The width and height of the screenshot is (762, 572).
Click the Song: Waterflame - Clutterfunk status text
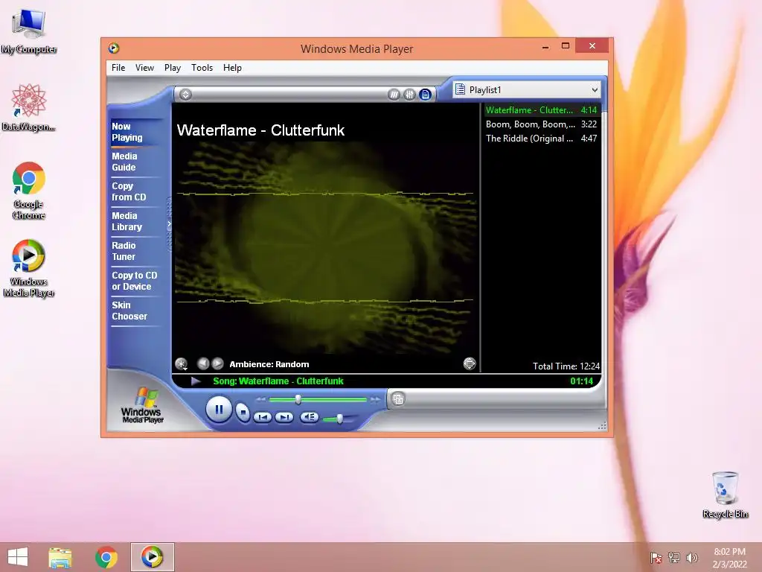(x=278, y=381)
